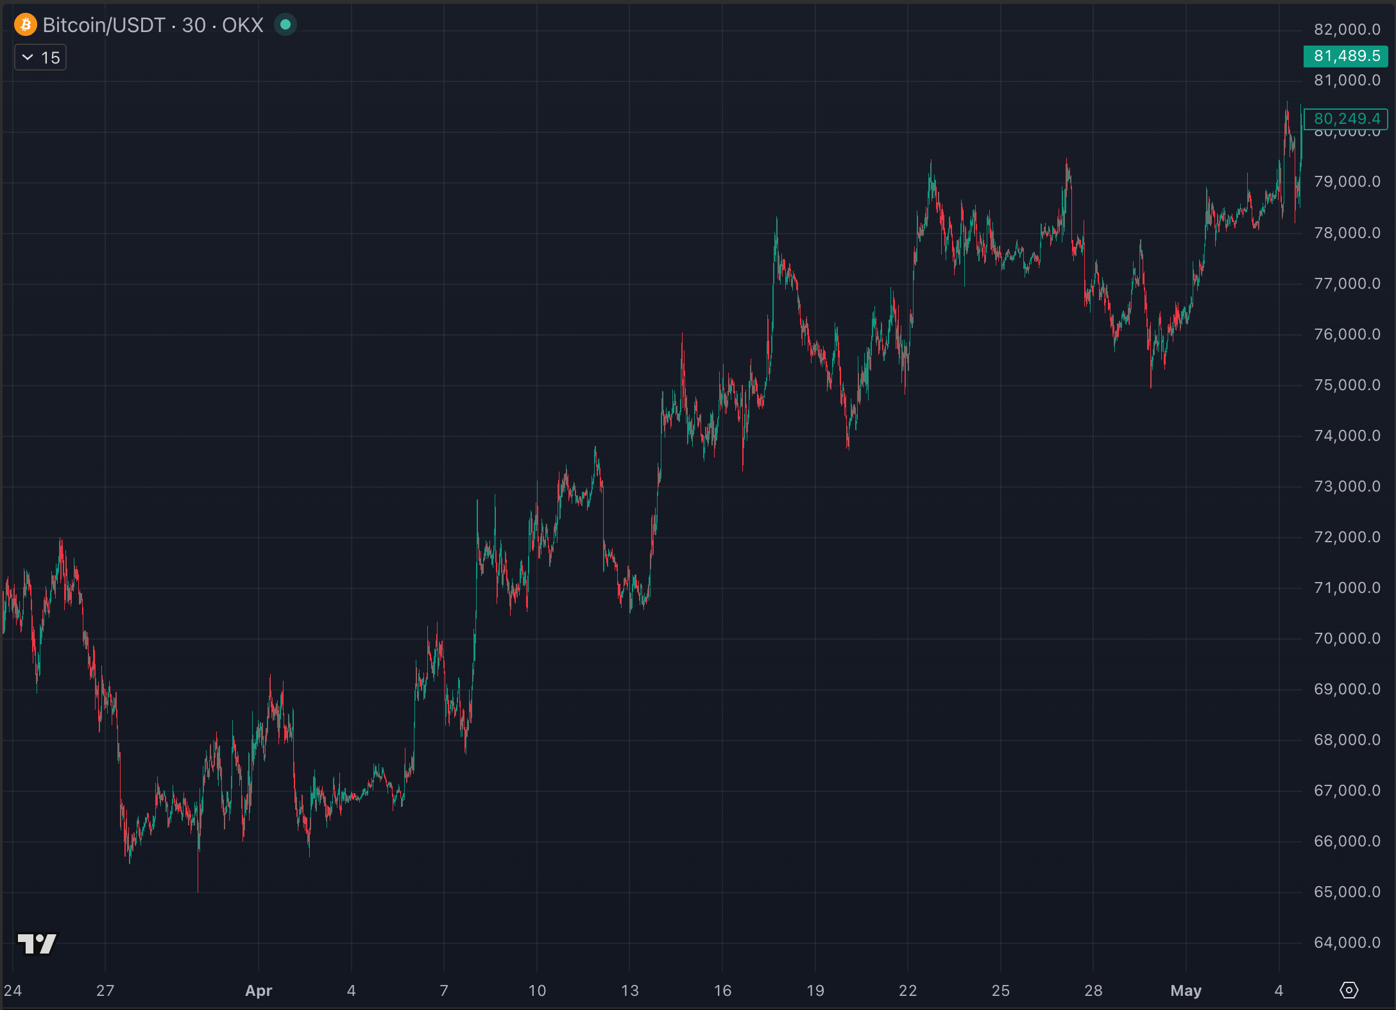Click the 82,000.0 price axis label
This screenshot has height=1010, width=1396.
tap(1347, 30)
